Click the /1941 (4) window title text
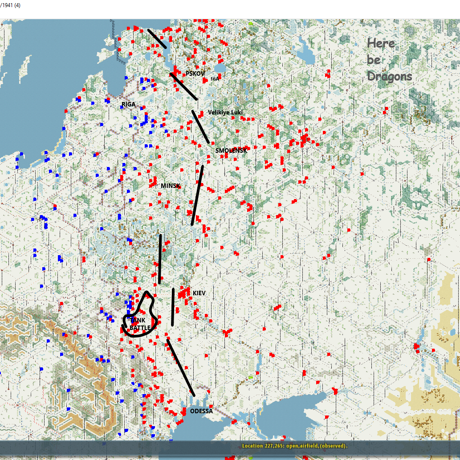 coord(10,5)
